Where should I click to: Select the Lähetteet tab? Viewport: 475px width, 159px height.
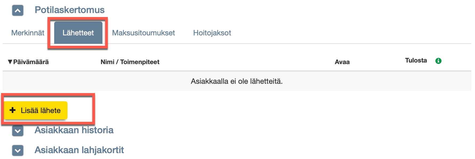point(78,33)
